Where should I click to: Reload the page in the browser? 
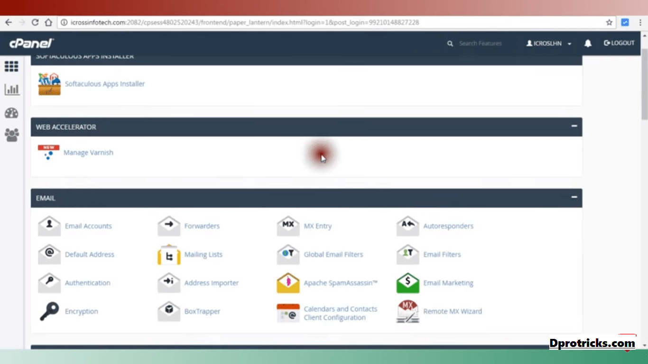(x=35, y=22)
